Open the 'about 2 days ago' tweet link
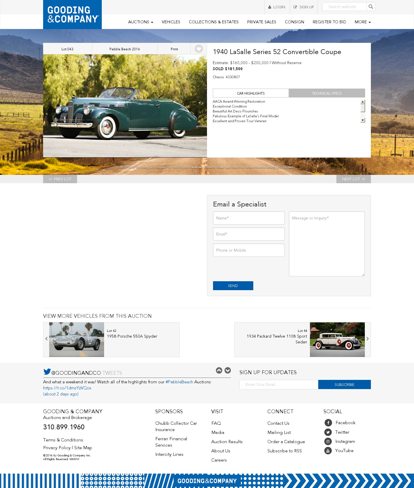414x488 pixels. pos(61,394)
